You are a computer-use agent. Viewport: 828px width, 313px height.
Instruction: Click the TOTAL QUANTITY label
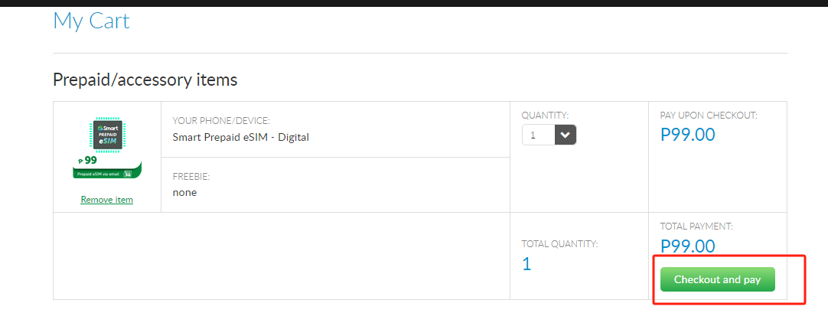coord(559,244)
